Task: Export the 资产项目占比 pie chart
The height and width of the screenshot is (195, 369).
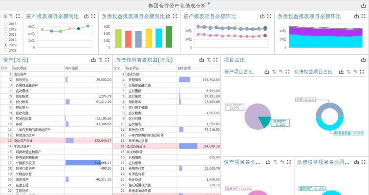Action: (267, 72)
